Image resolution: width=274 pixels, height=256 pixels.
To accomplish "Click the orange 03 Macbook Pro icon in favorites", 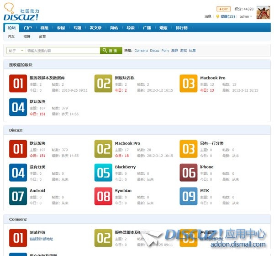I will 188,84.
